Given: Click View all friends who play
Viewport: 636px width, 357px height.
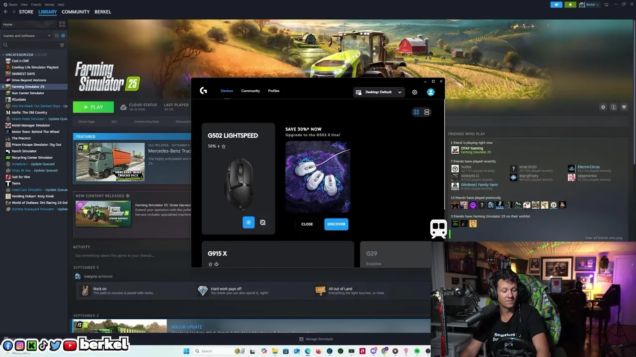Looking at the screenshot, I should pos(604,238).
